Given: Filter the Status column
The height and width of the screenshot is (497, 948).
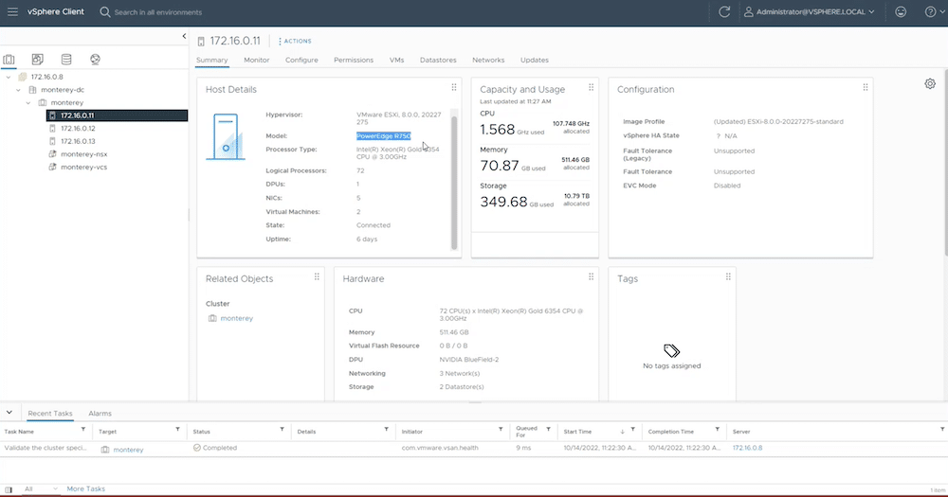Looking at the screenshot, I should point(282,430).
